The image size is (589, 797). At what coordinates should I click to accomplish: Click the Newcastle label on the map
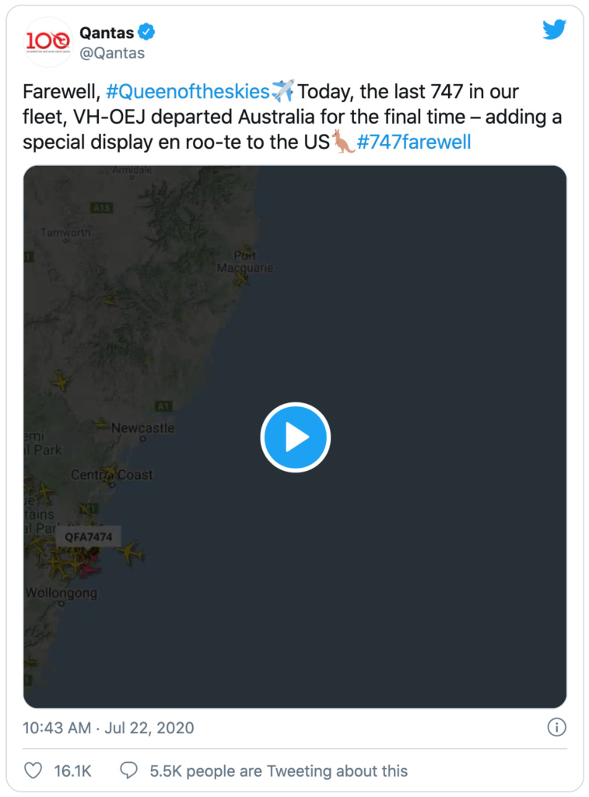[143, 428]
